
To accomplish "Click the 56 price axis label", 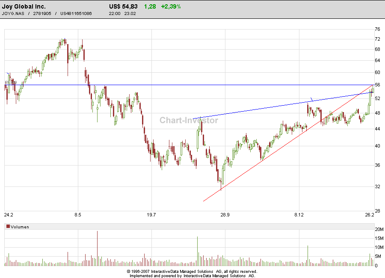I will pos(377,85).
